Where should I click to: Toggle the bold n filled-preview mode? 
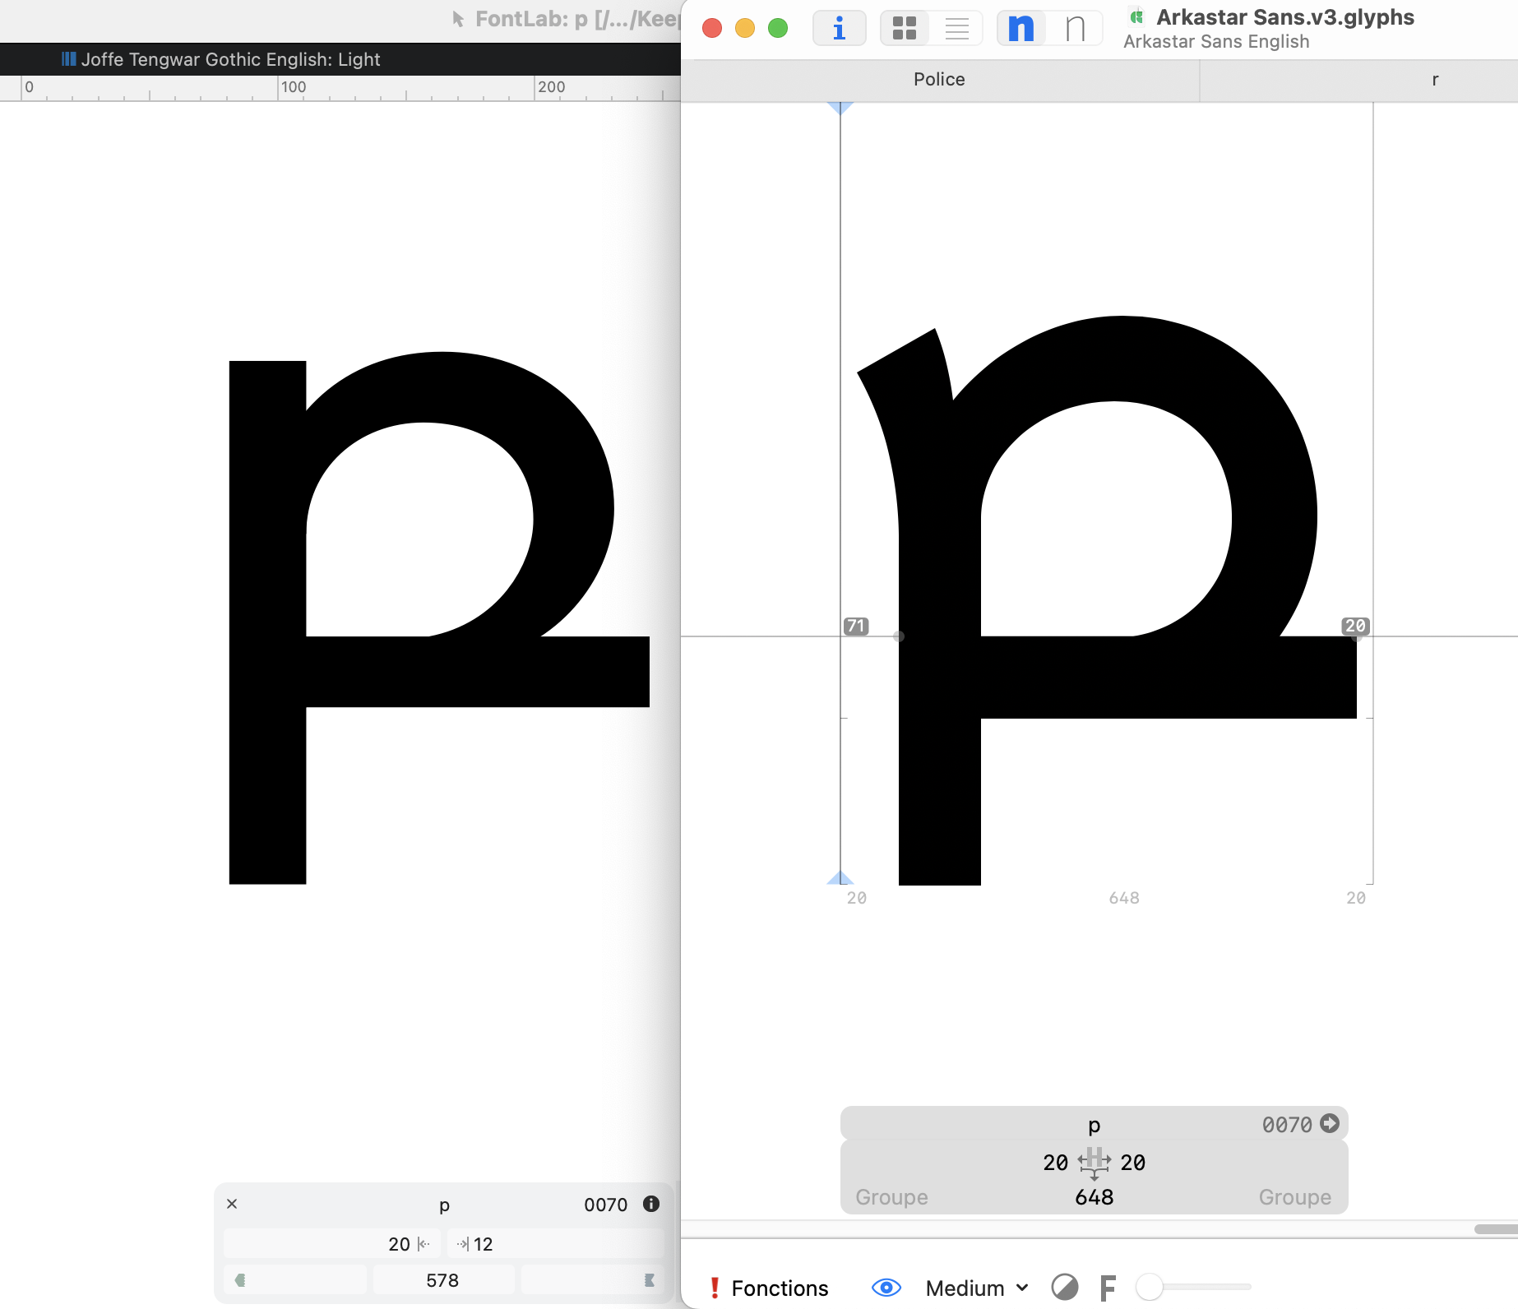pyautogui.click(x=1021, y=29)
